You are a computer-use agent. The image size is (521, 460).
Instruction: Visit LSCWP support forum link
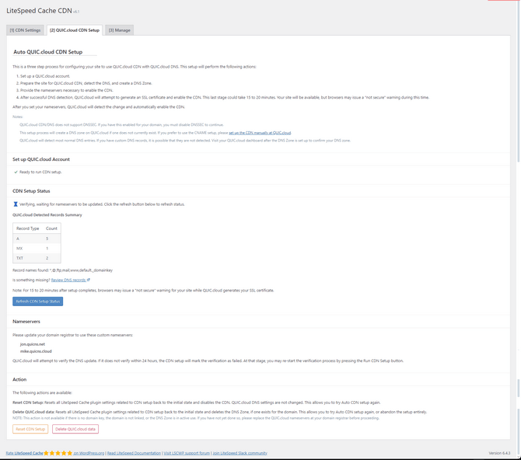click(x=187, y=453)
